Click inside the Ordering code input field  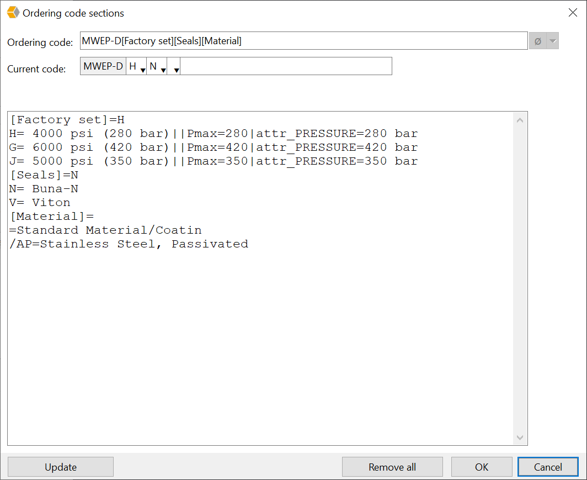click(x=303, y=40)
